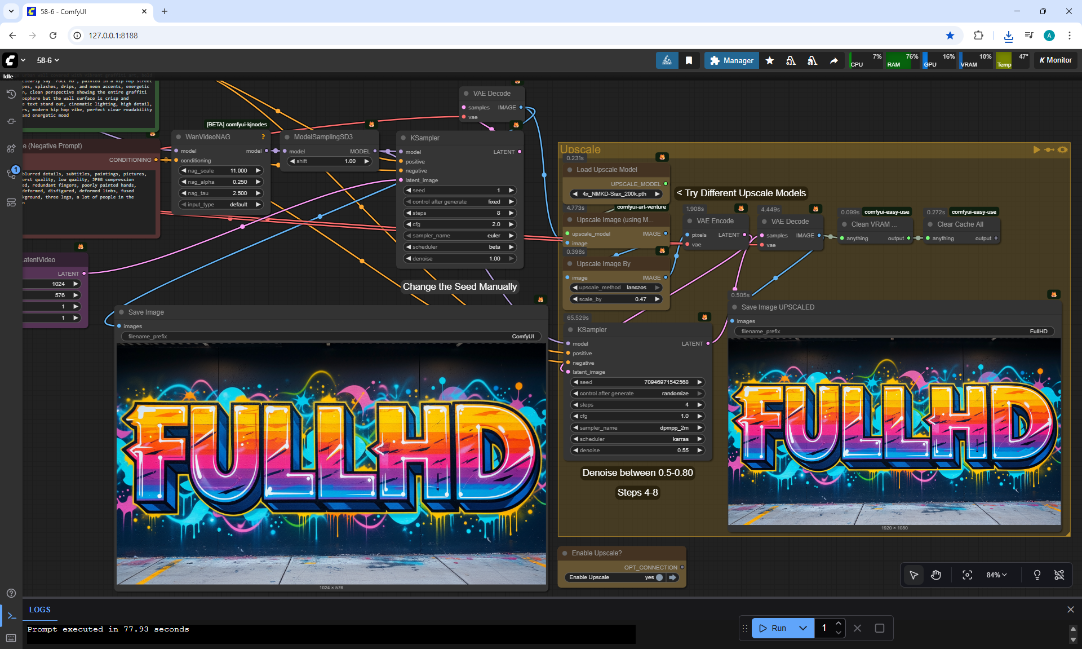Select the LOGS tab

pyautogui.click(x=39, y=610)
